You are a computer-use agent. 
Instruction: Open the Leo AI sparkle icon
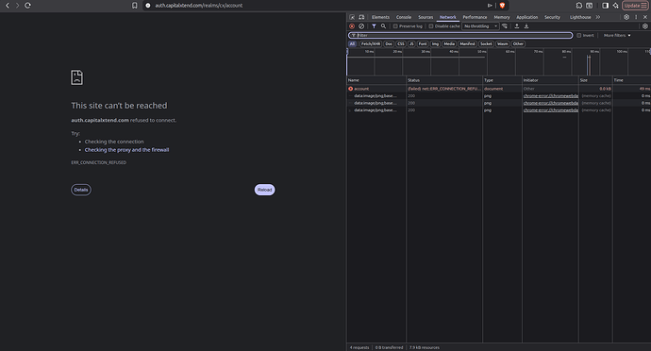(x=616, y=6)
